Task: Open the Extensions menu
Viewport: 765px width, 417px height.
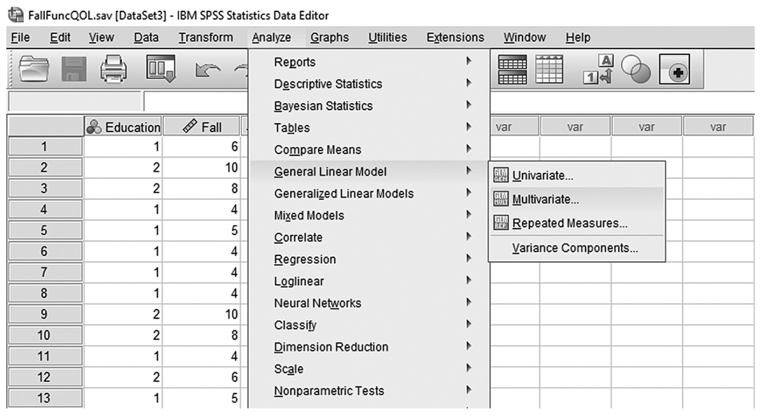Action: (455, 37)
